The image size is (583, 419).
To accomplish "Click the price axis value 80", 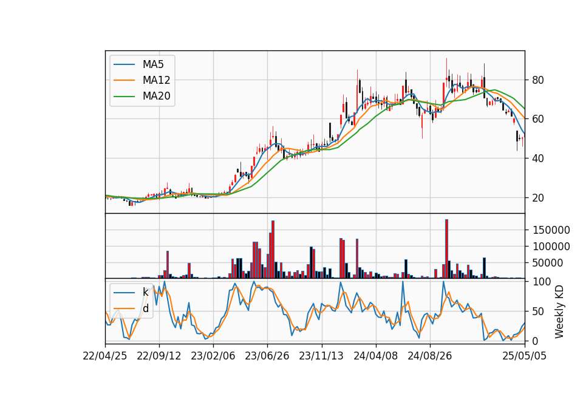I will [538, 80].
